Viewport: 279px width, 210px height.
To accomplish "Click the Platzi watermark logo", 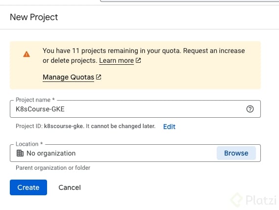I will click(254, 200).
